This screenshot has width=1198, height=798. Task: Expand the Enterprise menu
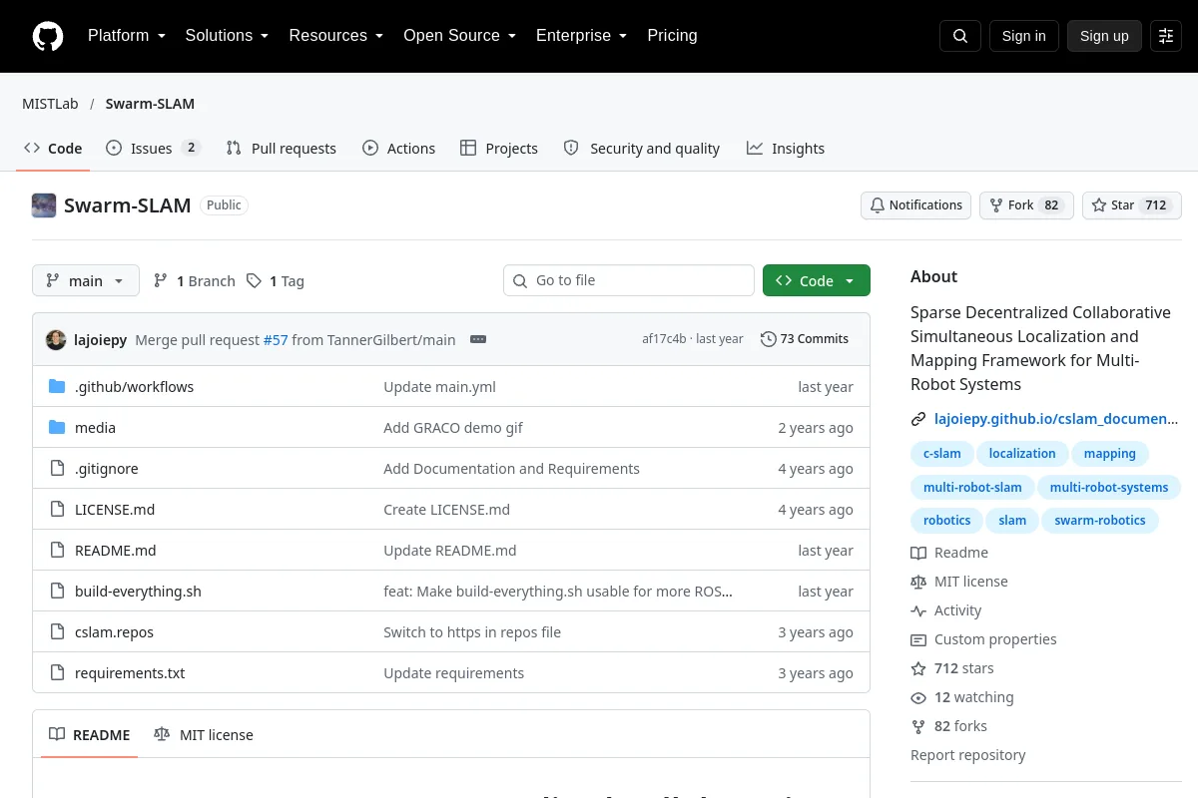pyautogui.click(x=581, y=36)
